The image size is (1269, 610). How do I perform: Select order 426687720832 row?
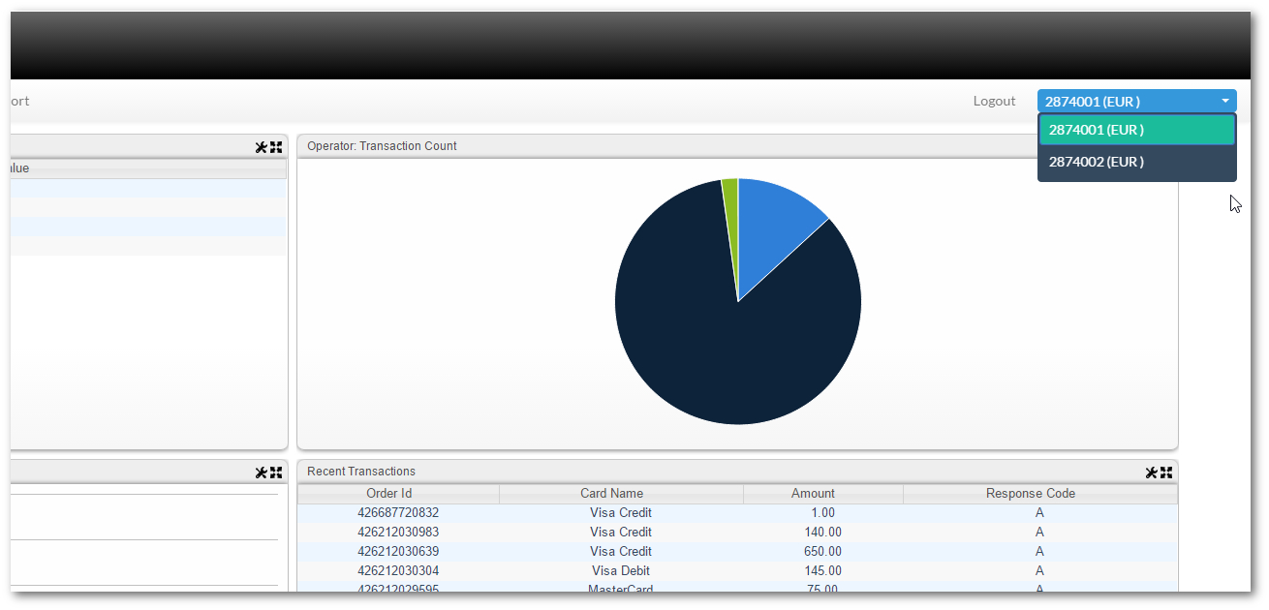pyautogui.click(x=398, y=513)
